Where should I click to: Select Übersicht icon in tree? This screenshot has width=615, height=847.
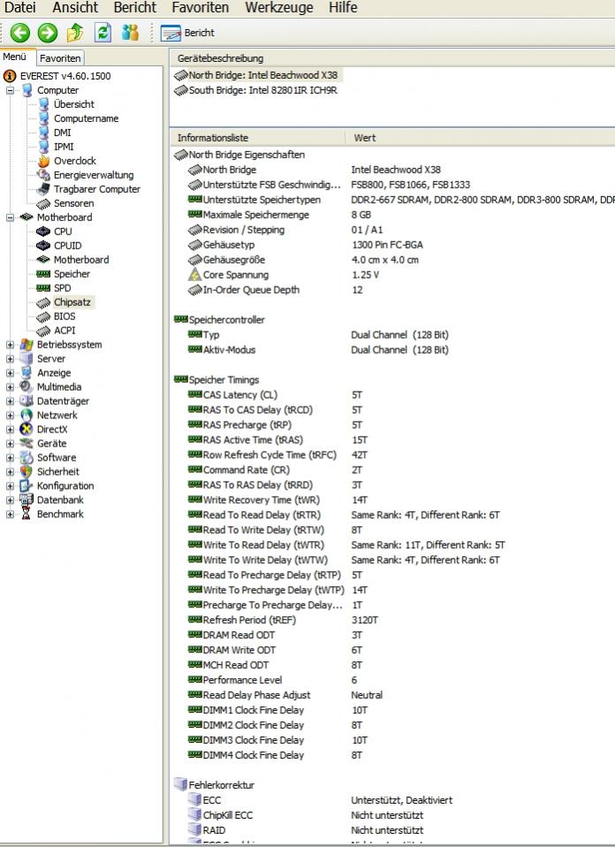[x=43, y=104]
